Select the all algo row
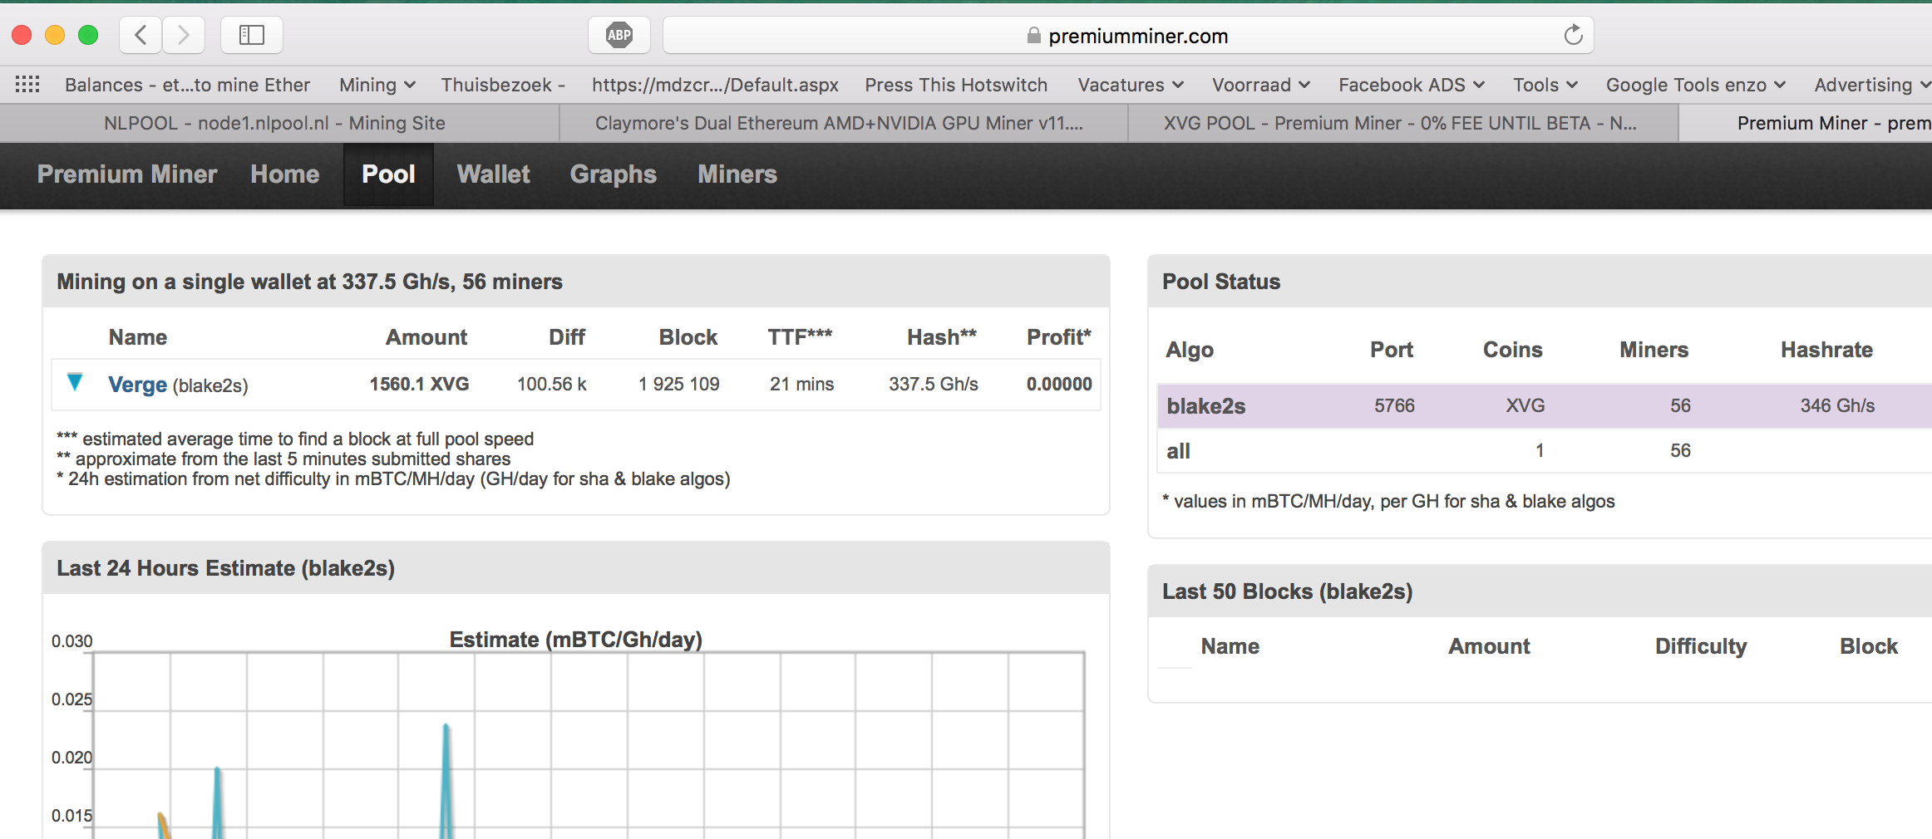 pyautogui.click(x=1545, y=450)
